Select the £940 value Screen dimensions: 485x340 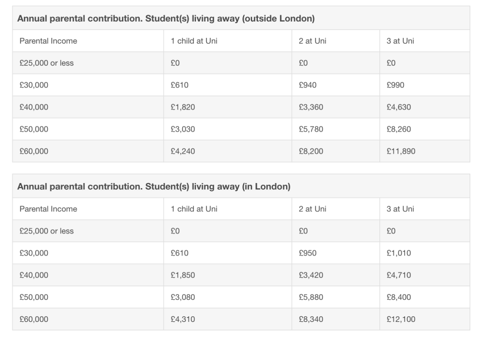pos(307,85)
